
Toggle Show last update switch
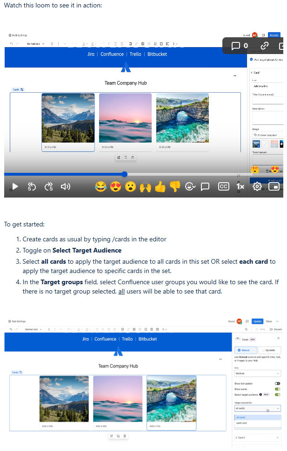(278, 384)
